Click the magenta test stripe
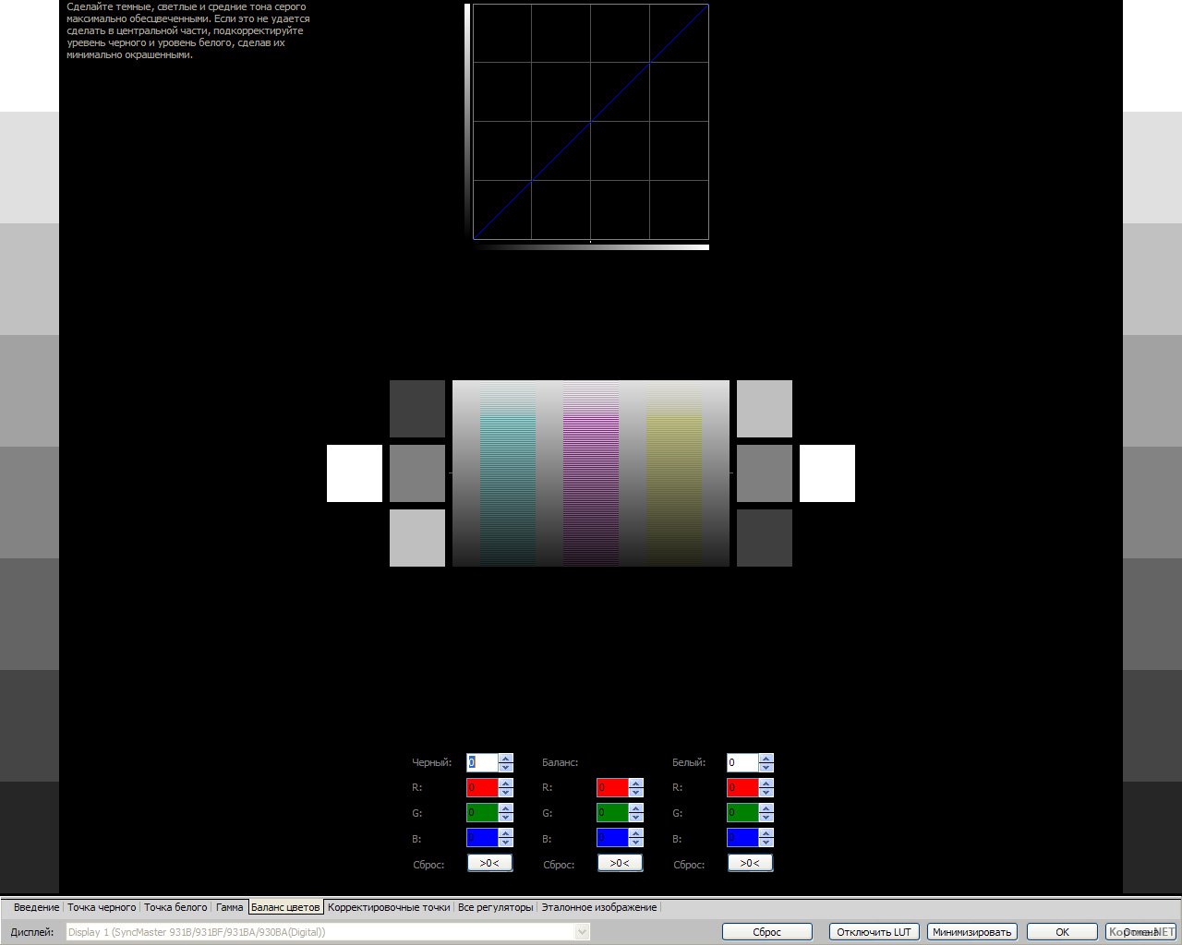The height and width of the screenshot is (945, 1182). [591, 473]
